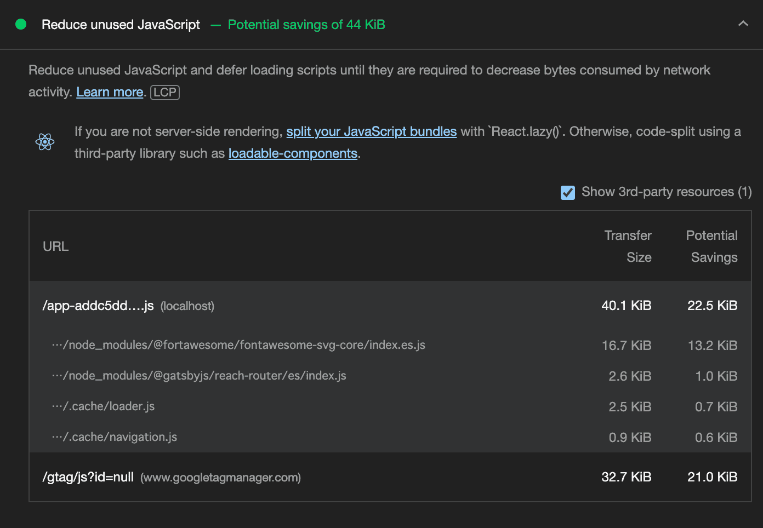Click the .cache/navigation.js entry
The width and height of the screenshot is (763, 528).
coord(115,437)
